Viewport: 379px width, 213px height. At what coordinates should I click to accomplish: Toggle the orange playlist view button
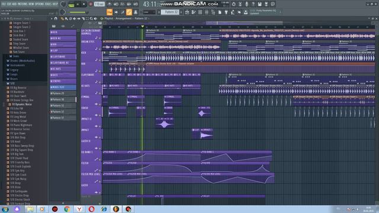[x=109, y=12]
